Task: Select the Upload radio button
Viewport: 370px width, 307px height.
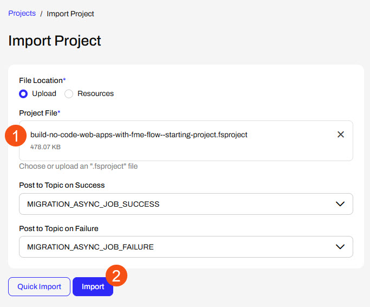Action: click(23, 94)
